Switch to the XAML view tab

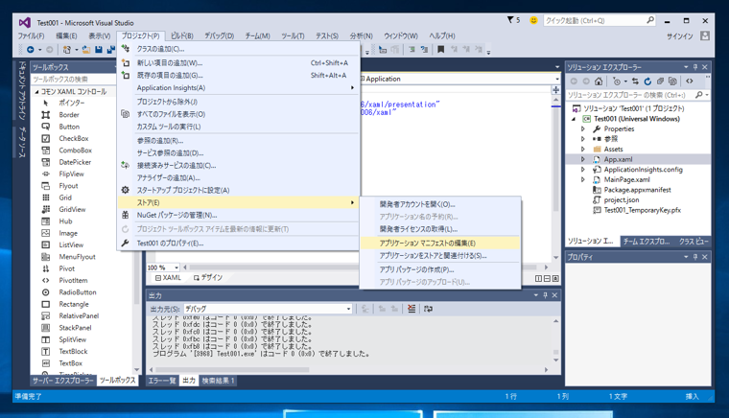point(168,278)
